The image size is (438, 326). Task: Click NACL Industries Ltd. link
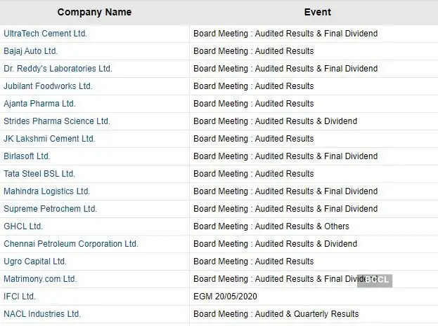point(42,314)
